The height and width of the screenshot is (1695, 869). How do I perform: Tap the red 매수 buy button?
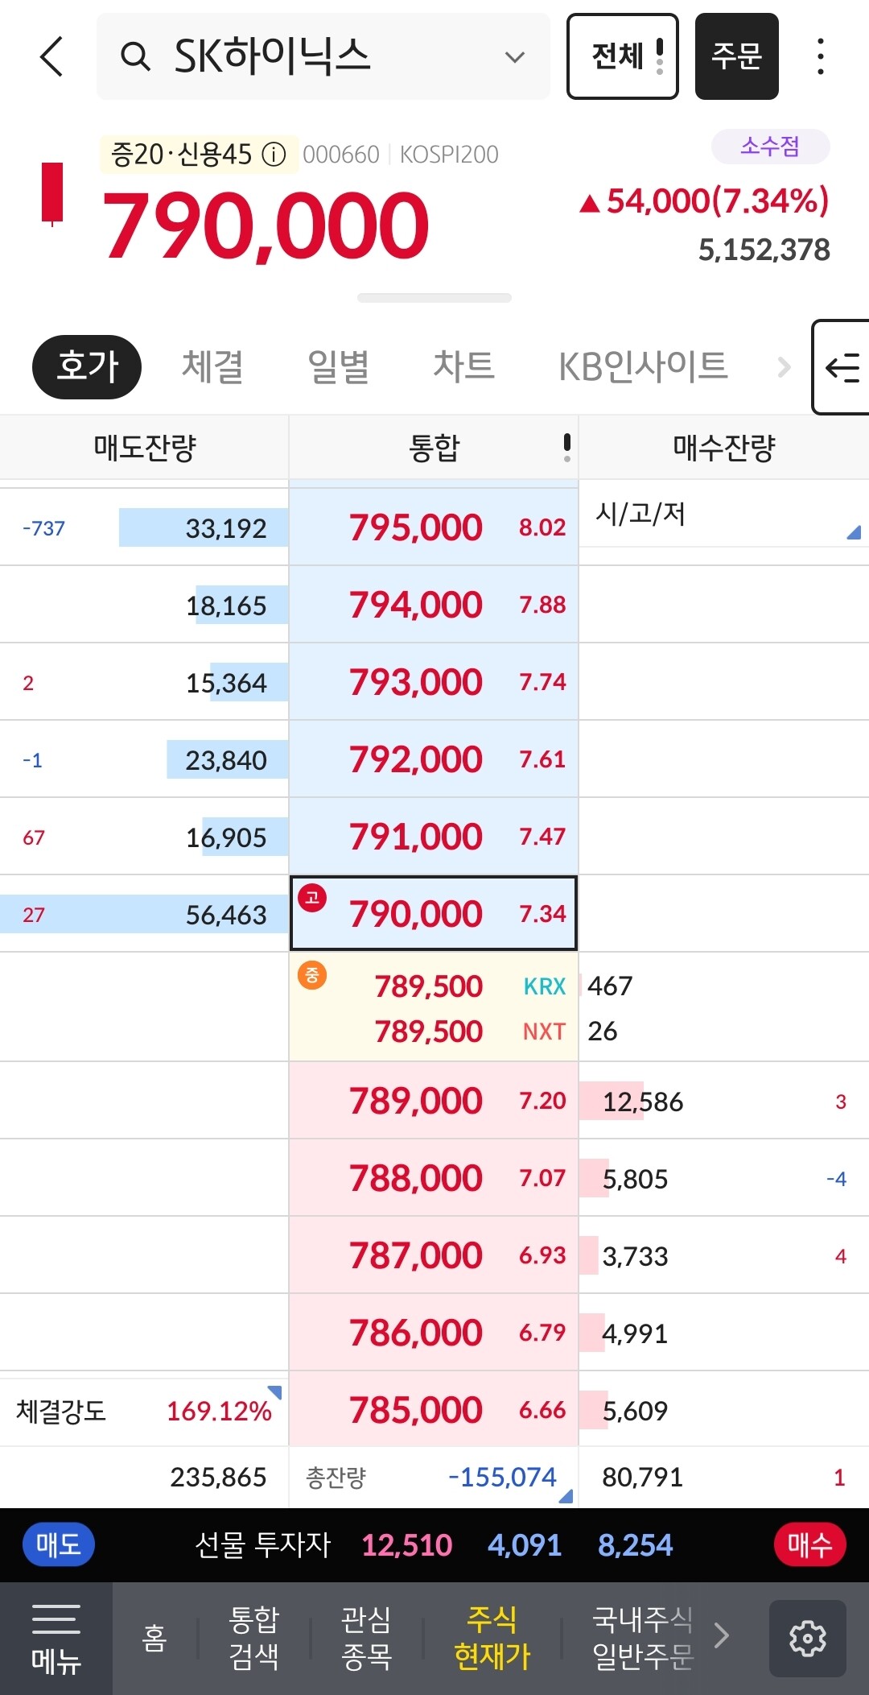(x=809, y=1544)
